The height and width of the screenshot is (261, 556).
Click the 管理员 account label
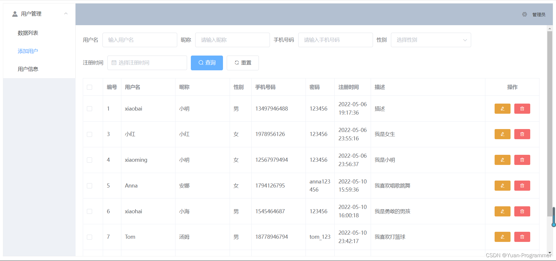point(539,14)
